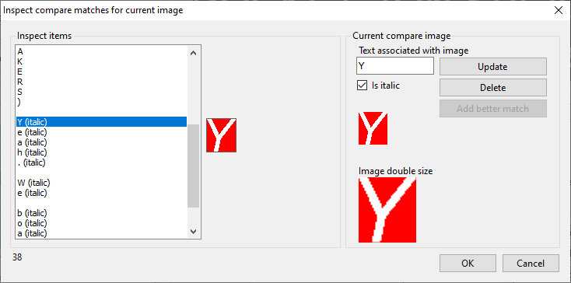Select the A item in the list
The height and width of the screenshot is (283, 571).
click(102, 51)
